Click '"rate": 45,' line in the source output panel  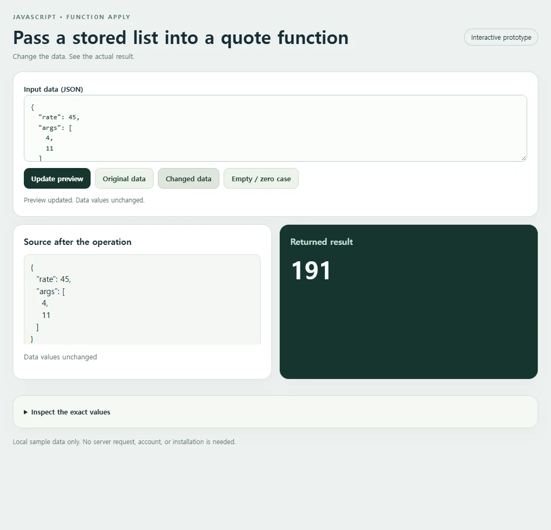coord(54,279)
